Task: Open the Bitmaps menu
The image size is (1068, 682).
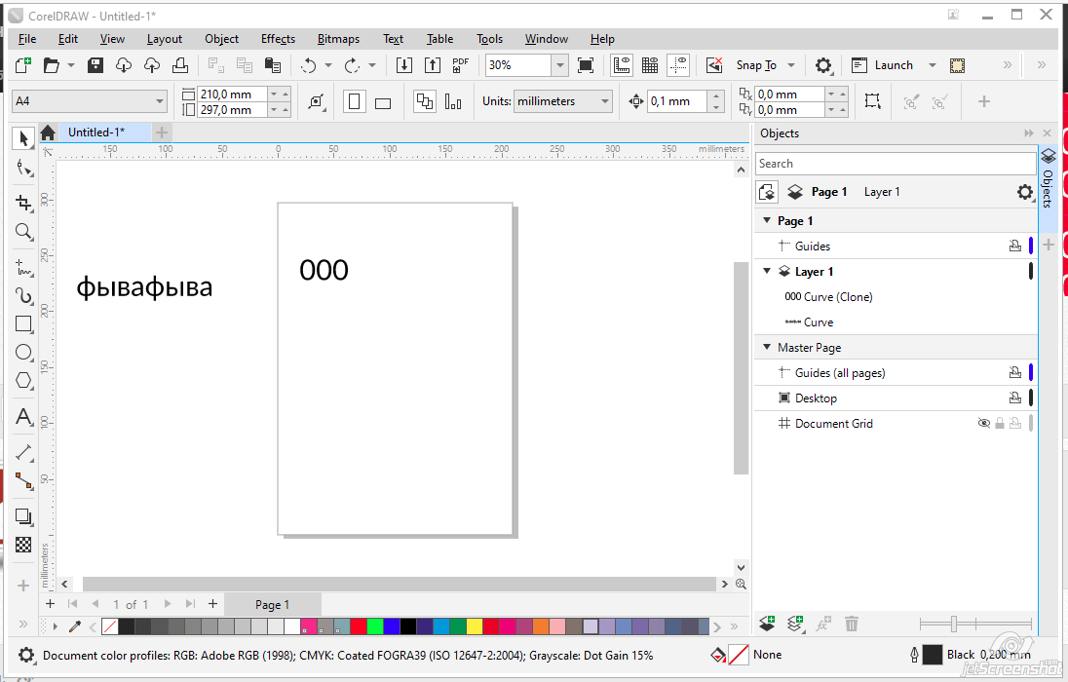Action: [338, 39]
